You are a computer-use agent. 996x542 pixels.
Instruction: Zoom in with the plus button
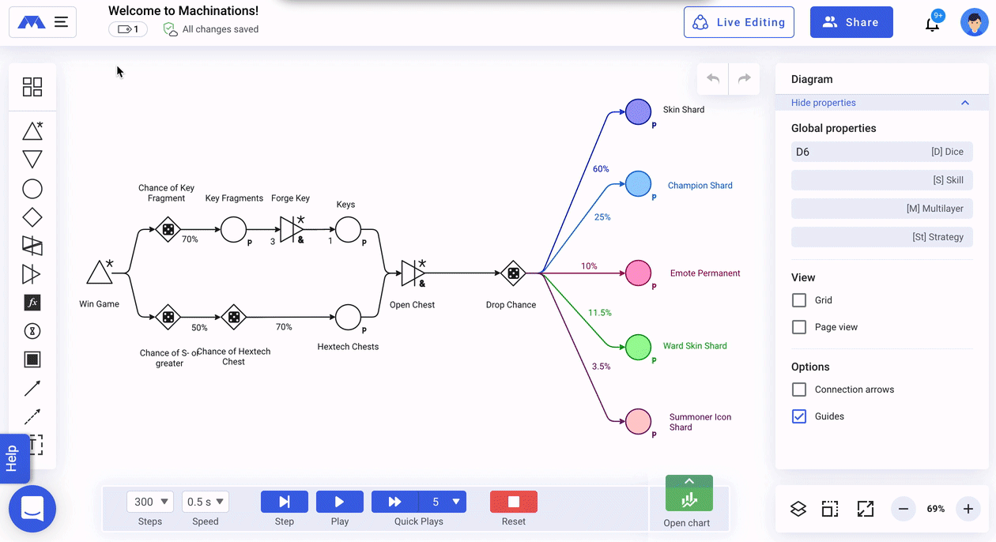pos(968,509)
